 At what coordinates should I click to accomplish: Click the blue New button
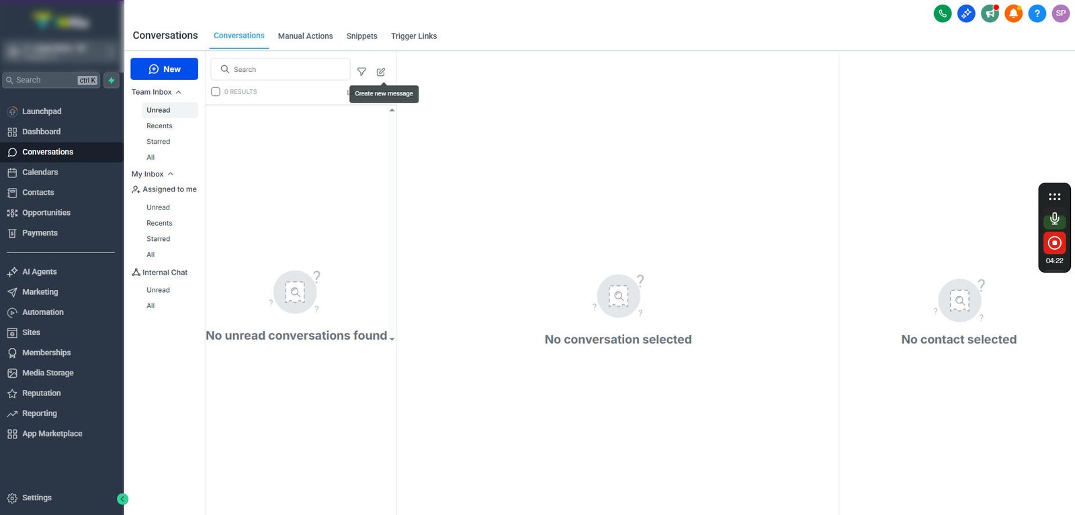[164, 69]
